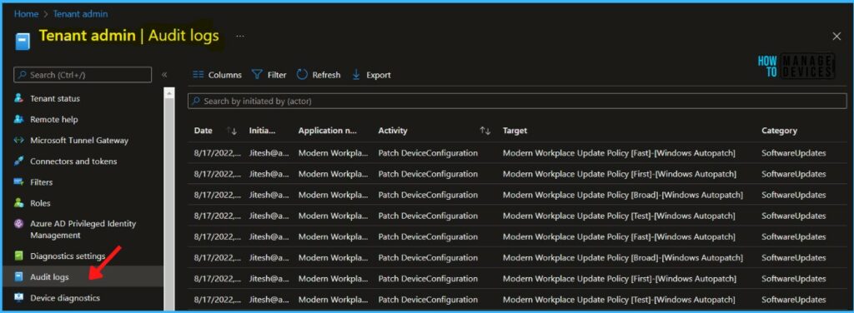
Task: Click the Filters sidebar icon
Action: (19, 182)
